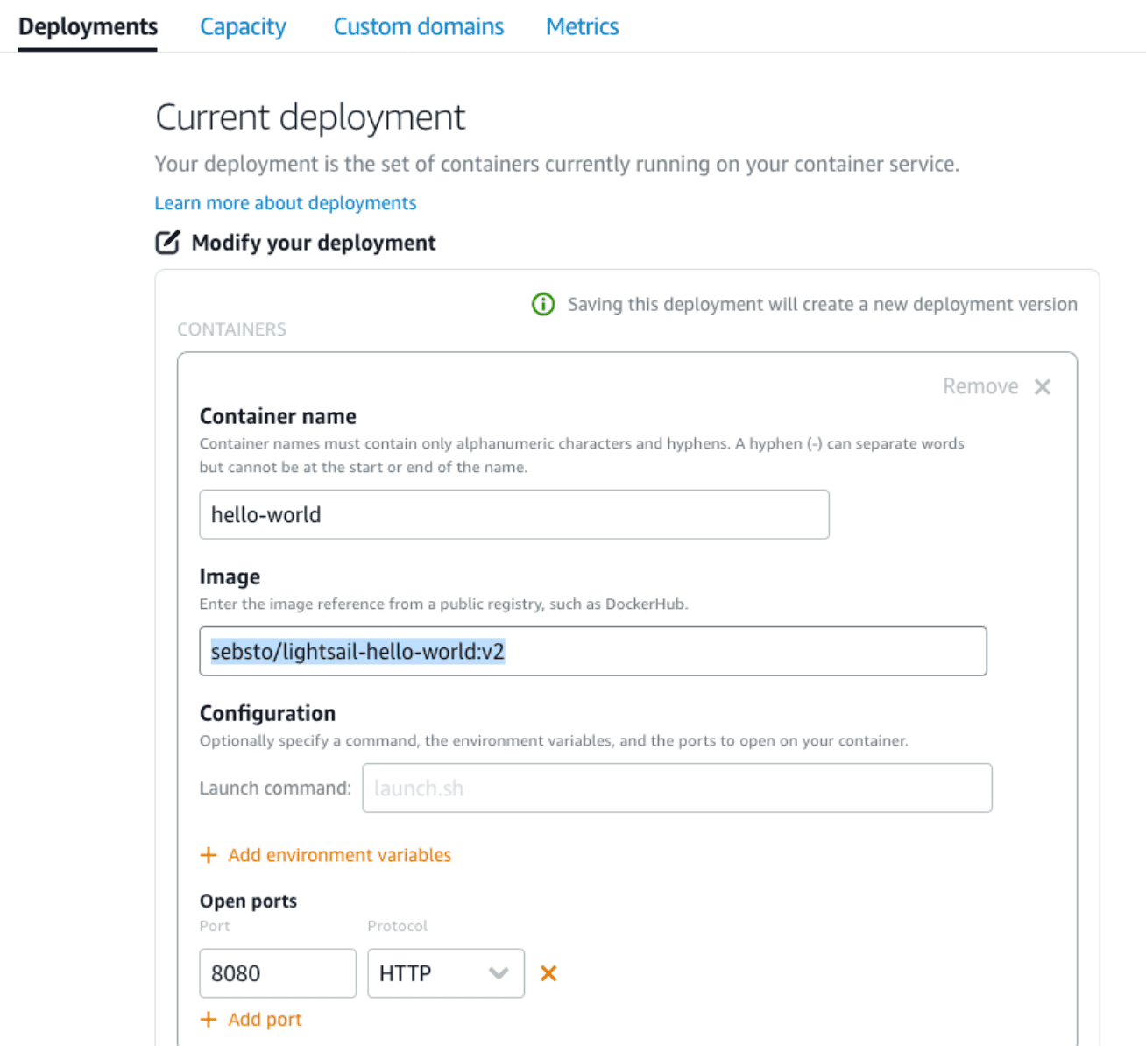Click the plus icon for environment variables

pyautogui.click(x=209, y=855)
